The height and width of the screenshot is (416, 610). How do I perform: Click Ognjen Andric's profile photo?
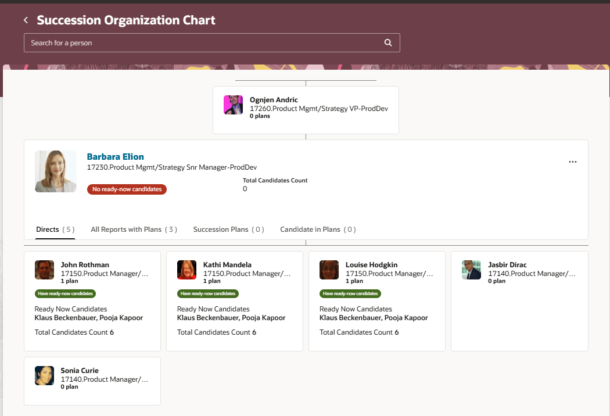(x=233, y=105)
